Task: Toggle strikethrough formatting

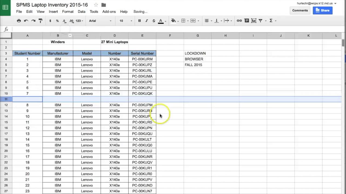Action: pos(154,21)
